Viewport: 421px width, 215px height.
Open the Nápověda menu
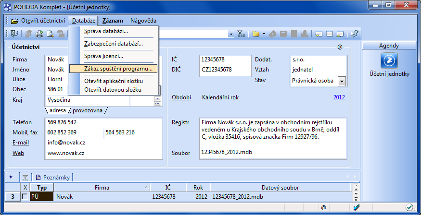[x=143, y=21]
